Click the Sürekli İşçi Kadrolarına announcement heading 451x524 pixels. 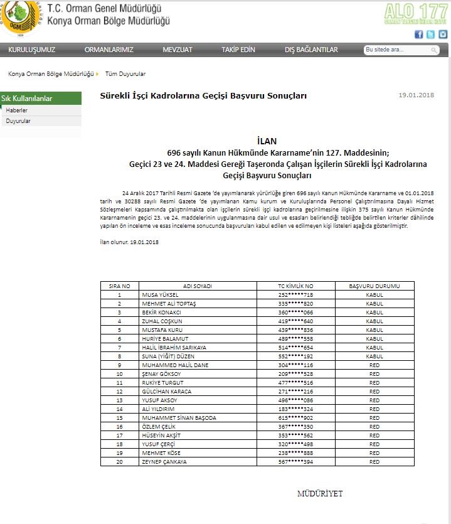204,96
